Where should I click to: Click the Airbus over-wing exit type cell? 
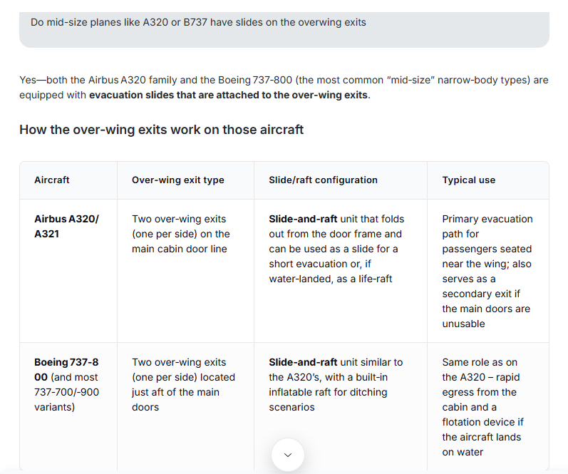[x=181, y=234]
